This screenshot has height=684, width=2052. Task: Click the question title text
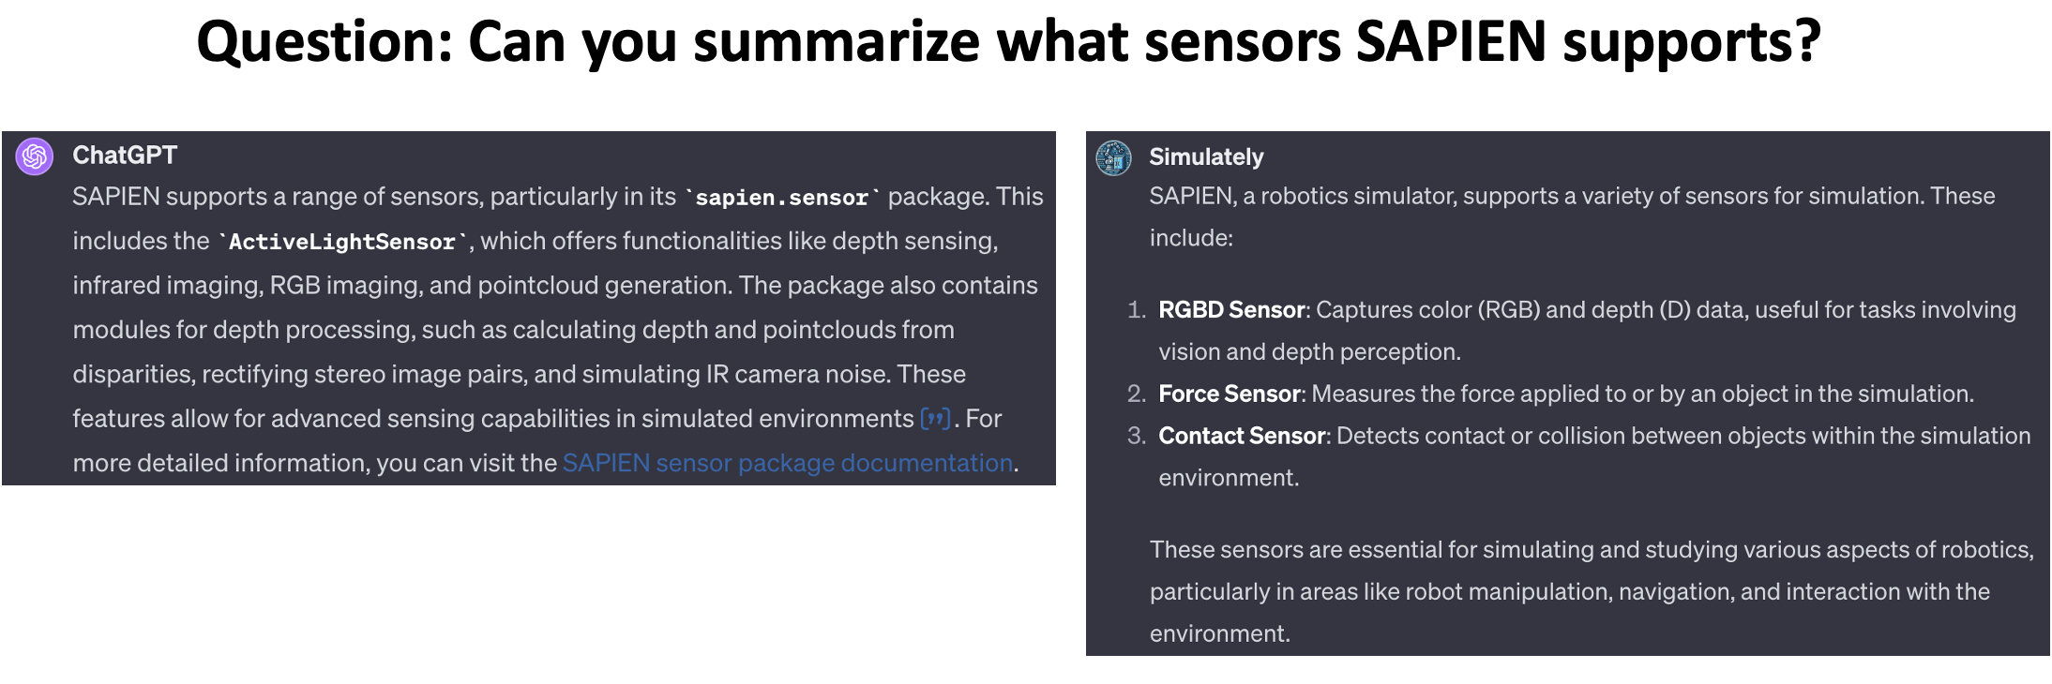click(1008, 42)
